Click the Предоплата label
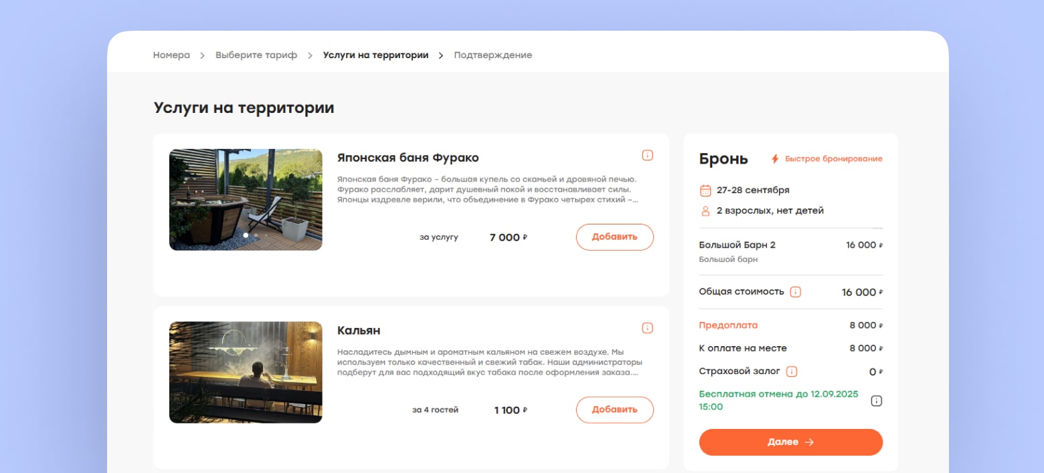Screen dimensions: 1044x473 729,325
